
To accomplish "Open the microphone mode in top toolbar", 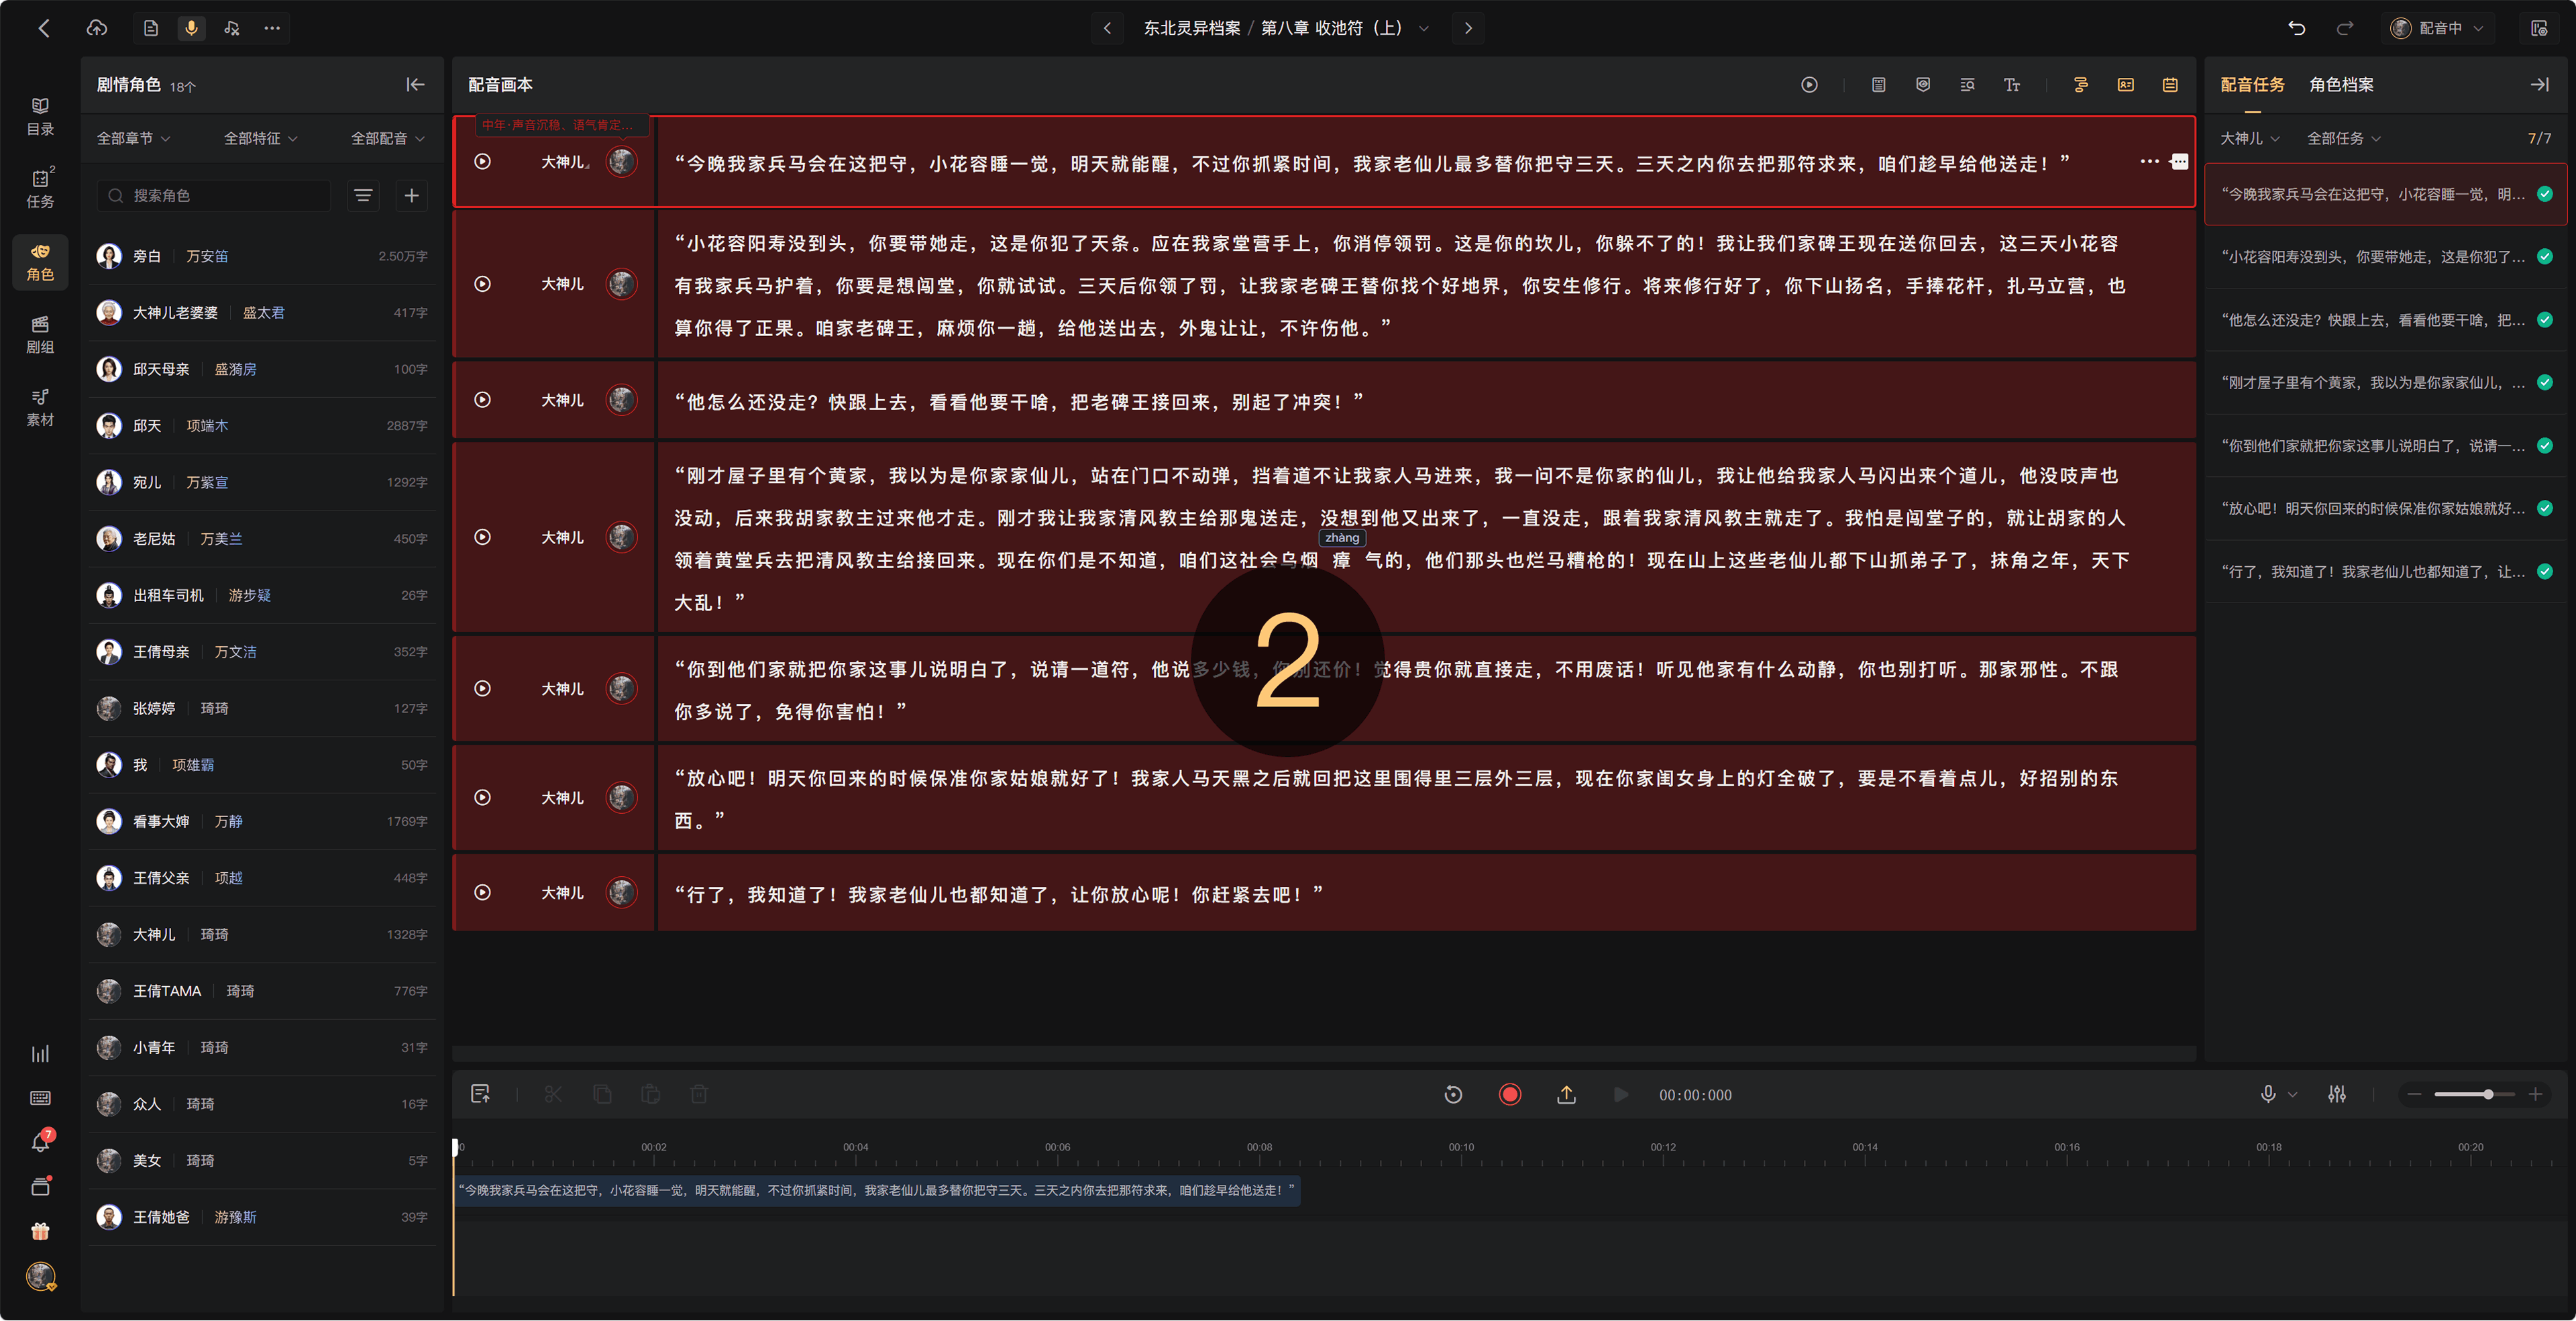I will [191, 28].
